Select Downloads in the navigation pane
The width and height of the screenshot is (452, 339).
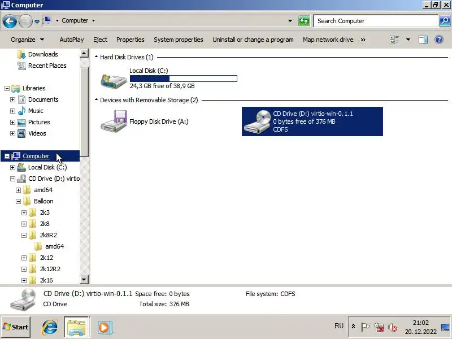(43, 54)
